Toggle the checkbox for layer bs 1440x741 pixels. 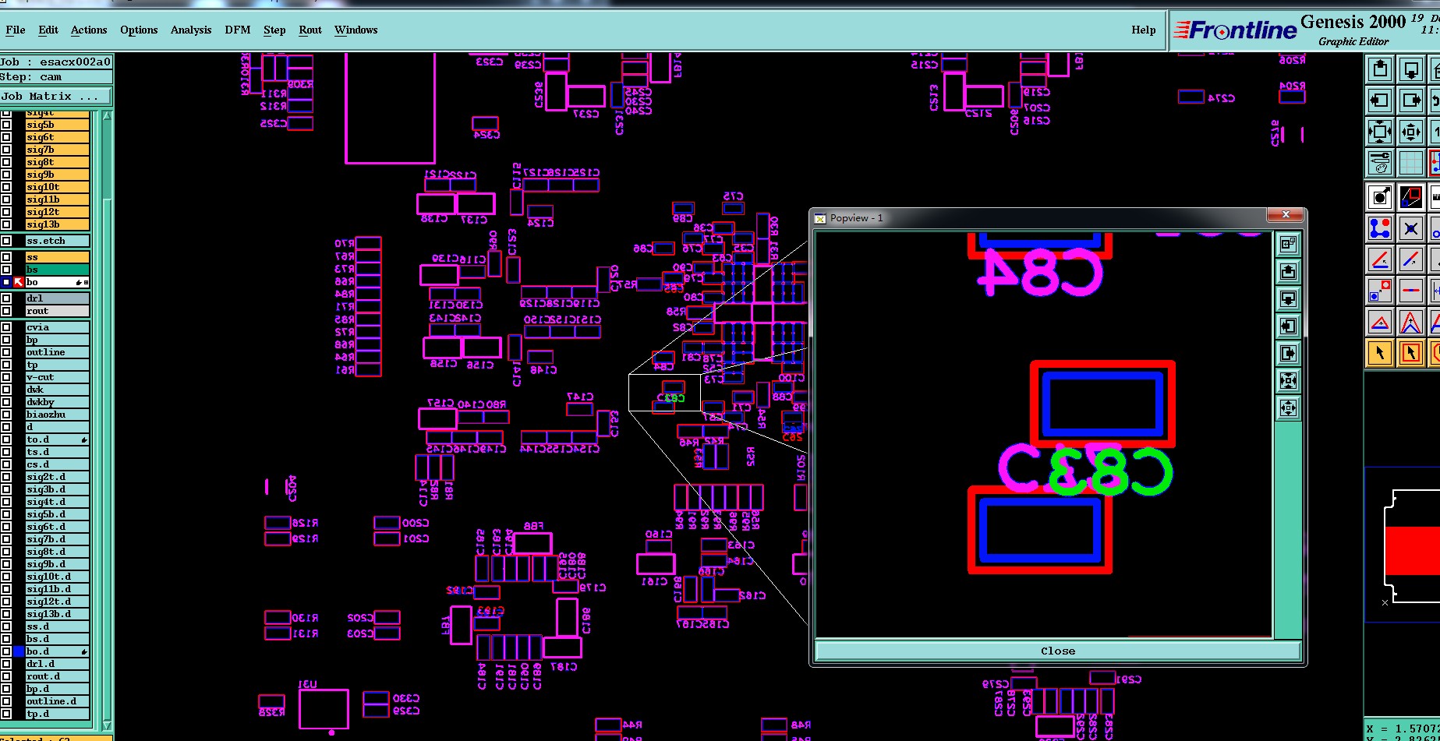[x=6, y=270]
